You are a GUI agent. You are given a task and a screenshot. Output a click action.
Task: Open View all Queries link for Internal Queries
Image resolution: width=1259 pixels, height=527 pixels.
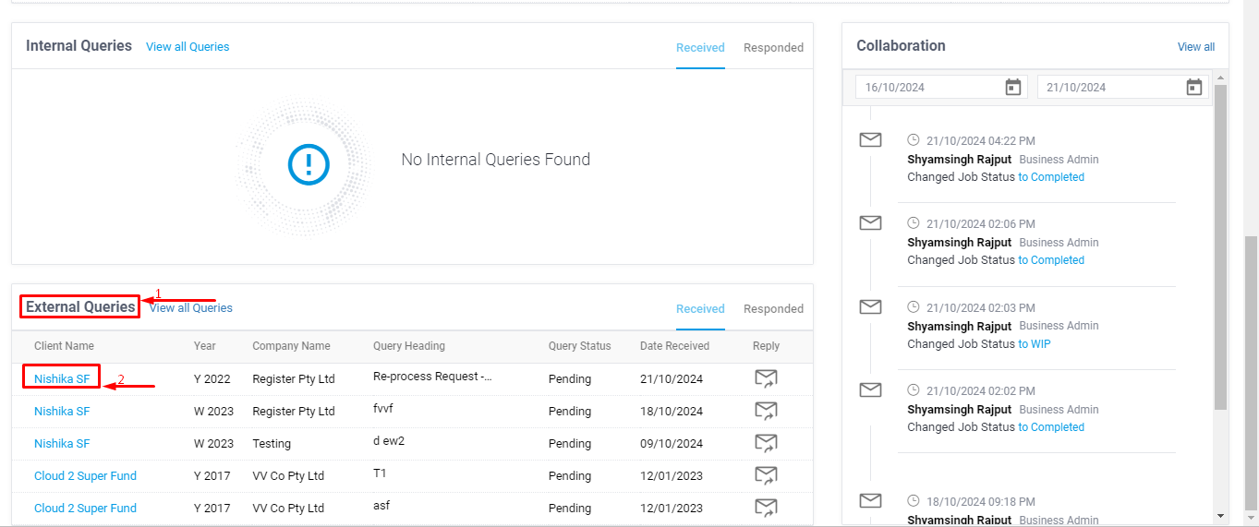[x=188, y=46]
